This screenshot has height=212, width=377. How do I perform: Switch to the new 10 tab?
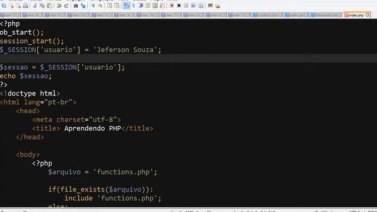(147, 15)
